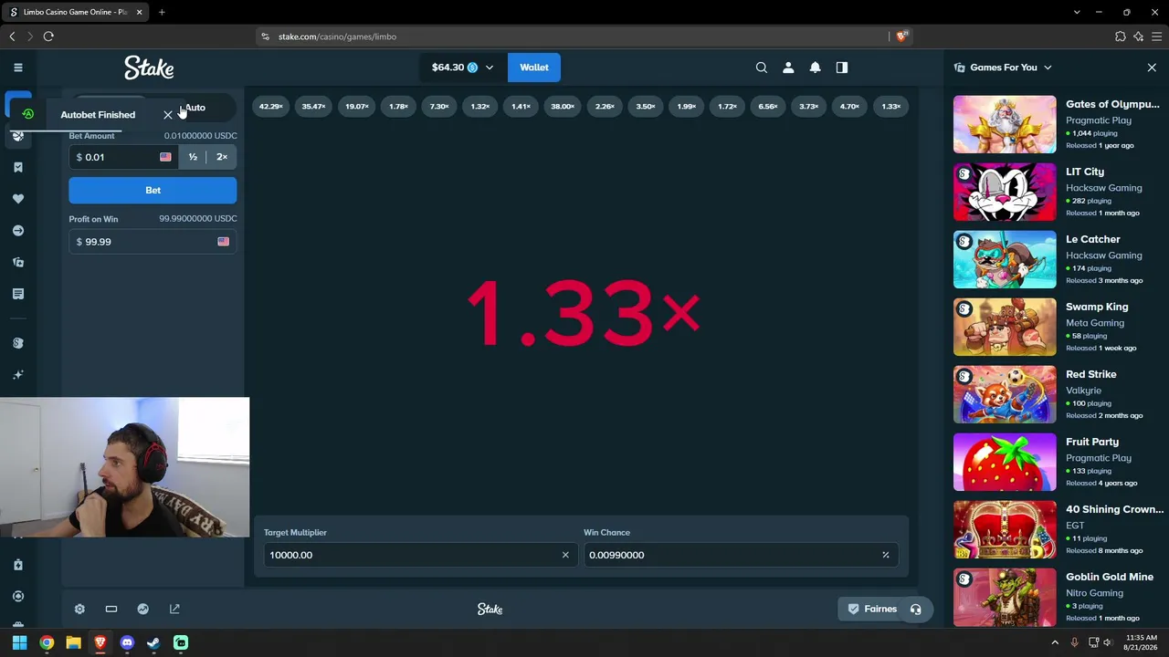
Task: Open Le Catcher game thumbnail
Action: [1005, 259]
